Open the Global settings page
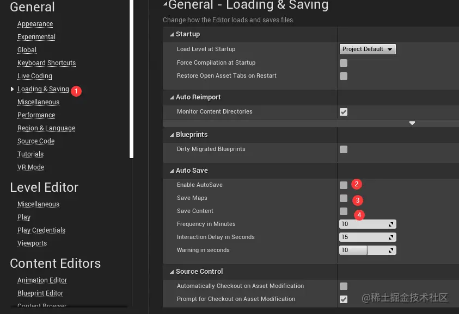Image resolution: width=459 pixels, height=314 pixels. tap(27, 50)
